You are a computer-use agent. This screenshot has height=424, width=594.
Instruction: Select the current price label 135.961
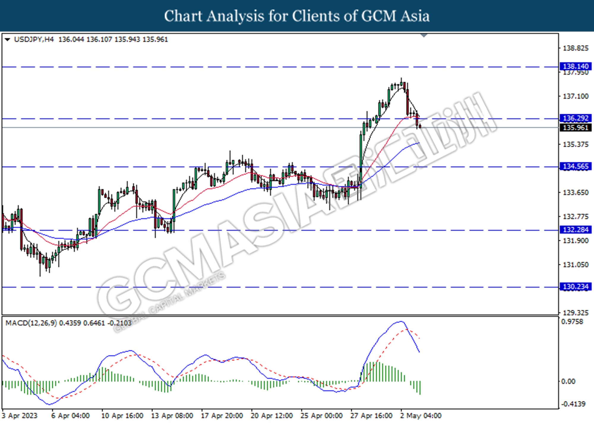tap(576, 128)
